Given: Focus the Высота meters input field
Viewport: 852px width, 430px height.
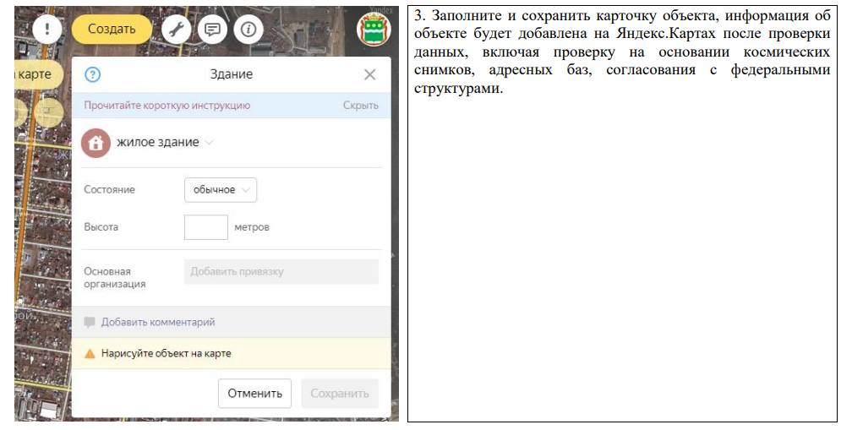Looking at the screenshot, I should (x=205, y=227).
